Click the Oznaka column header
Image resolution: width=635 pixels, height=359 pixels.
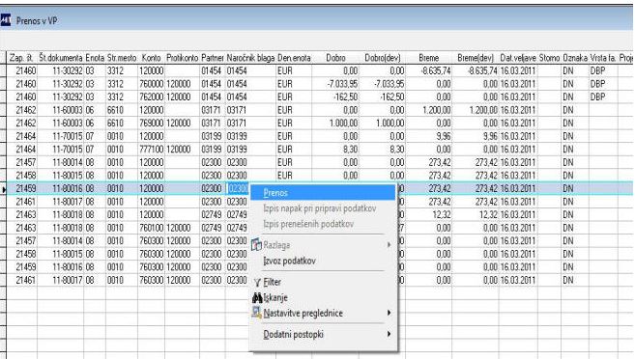(575, 58)
